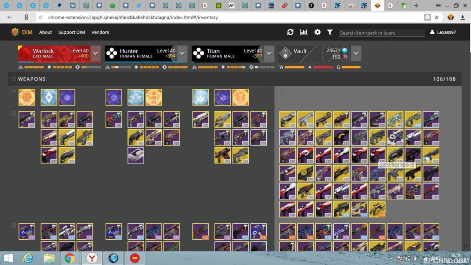Collapse the WEAPONS section toggle
471x265 pixels.
14,79
